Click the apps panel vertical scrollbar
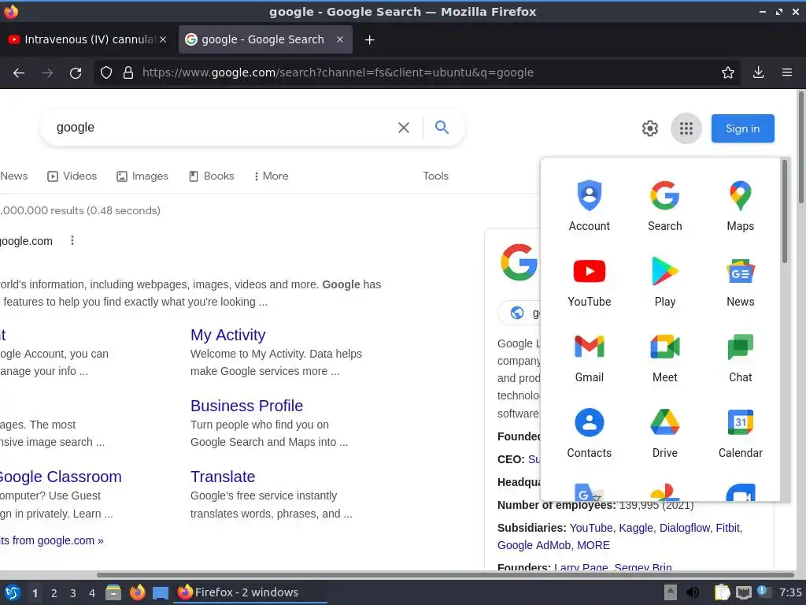 (x=785, y=211)
